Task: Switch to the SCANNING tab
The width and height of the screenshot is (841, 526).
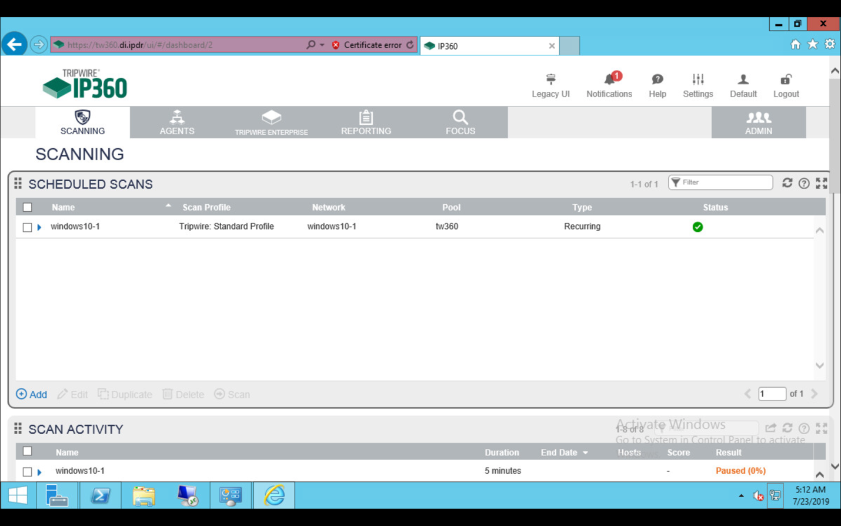Action: click(x=82, y=122)
